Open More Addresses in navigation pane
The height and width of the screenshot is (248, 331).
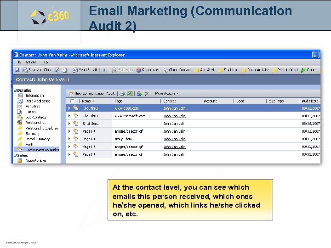[x=38, y=101]
